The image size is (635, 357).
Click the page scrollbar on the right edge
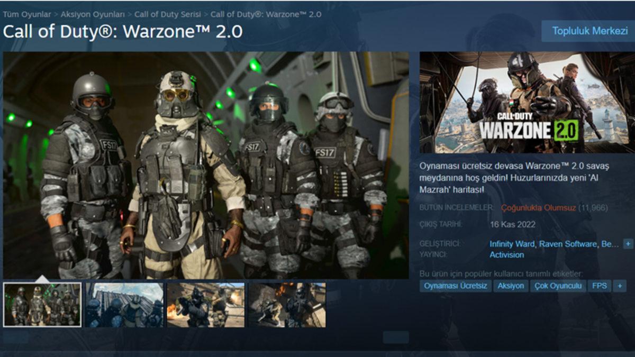point(633,180)
